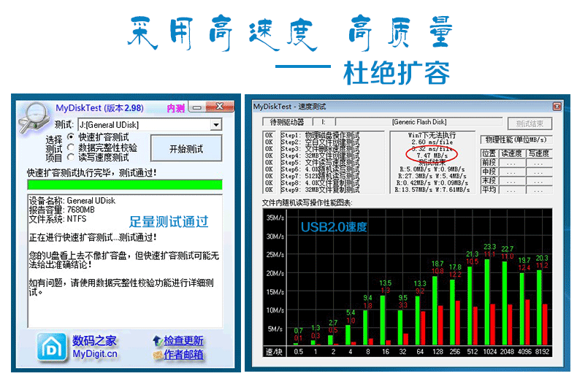This screenshot has width=577, height=387.
Task: Minimize the MyDiskTest window
Action: 197,107
